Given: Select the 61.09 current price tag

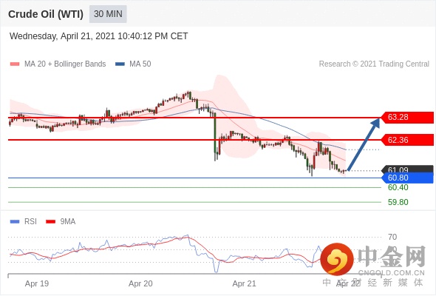Looking at the screenshot, I should [x=406, y=169].
